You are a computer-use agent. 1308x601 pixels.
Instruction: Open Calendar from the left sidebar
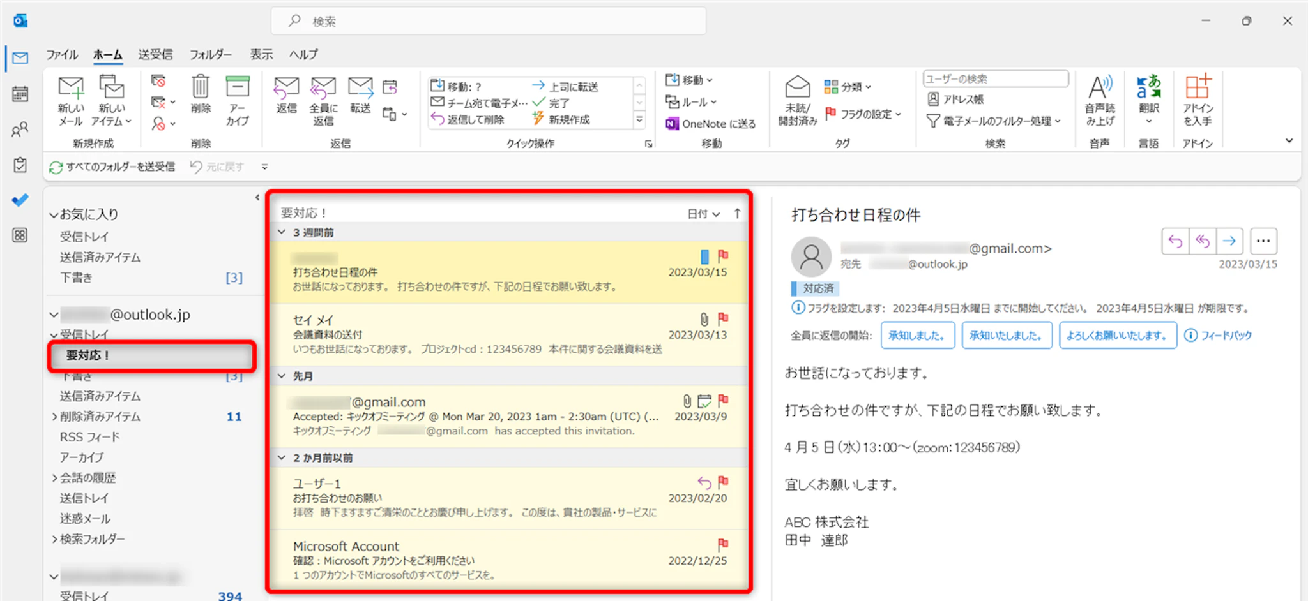tap(20, 94)
